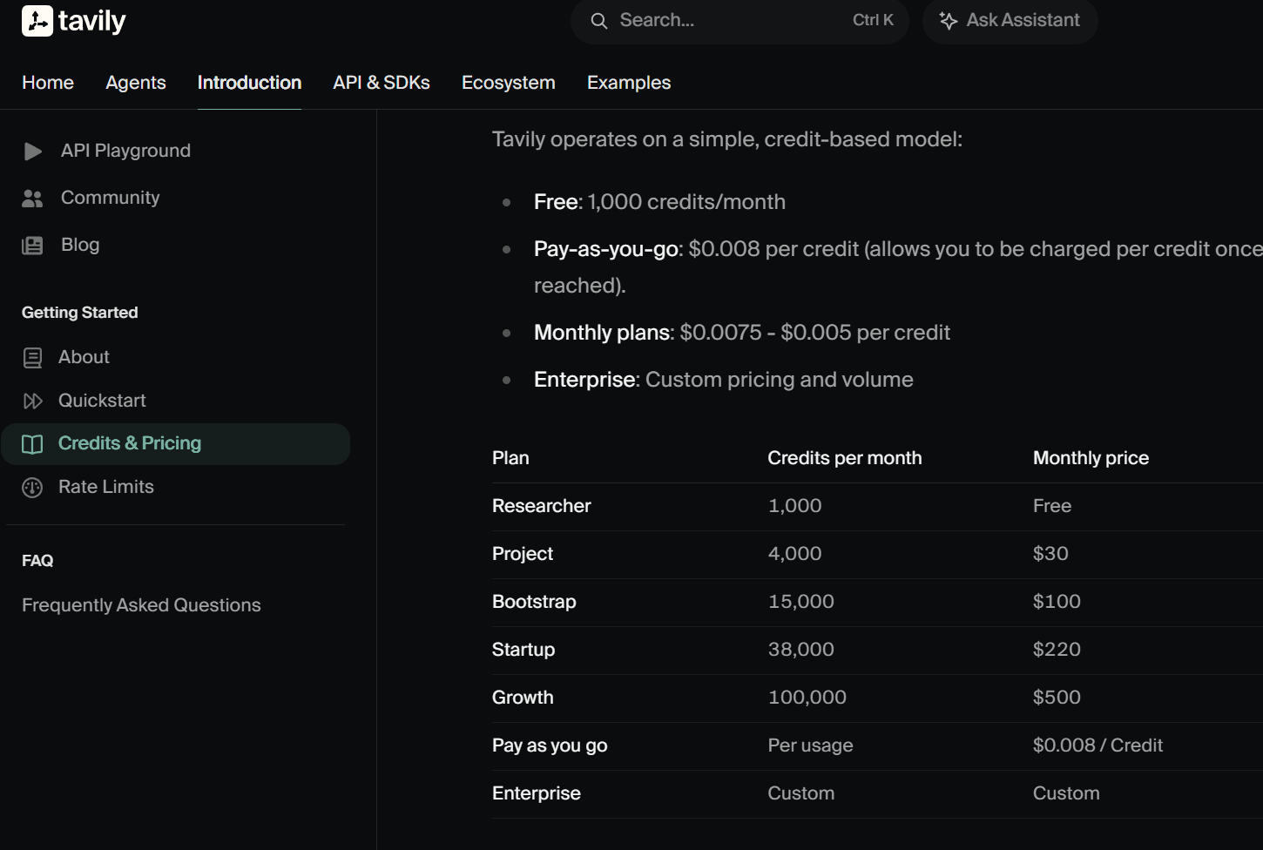This screenshot has height=850, width=1263.
Task: Click the 4,000 credits cell
Action: tap(794, 554)
